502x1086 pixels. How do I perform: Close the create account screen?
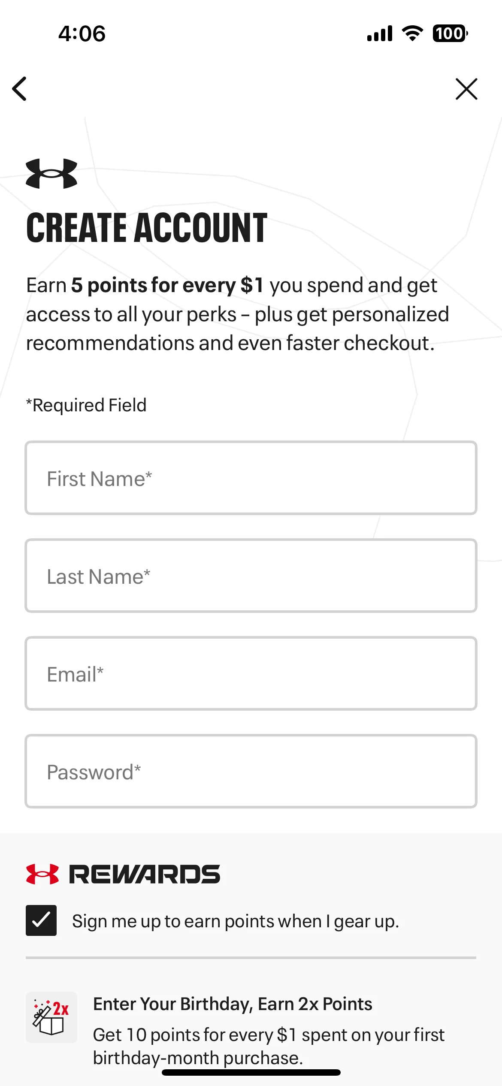(466, 89)
